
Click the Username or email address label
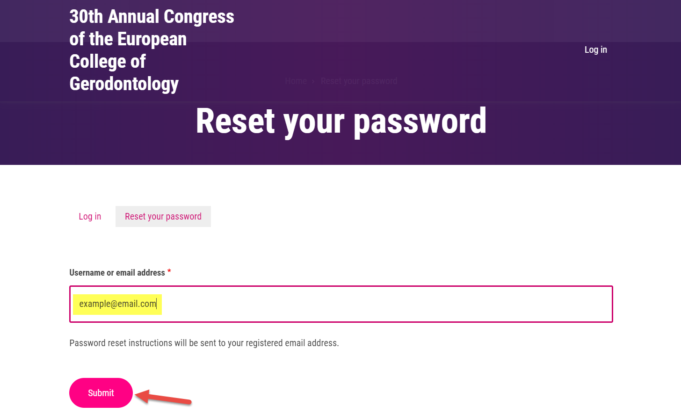tap(117, 273)
